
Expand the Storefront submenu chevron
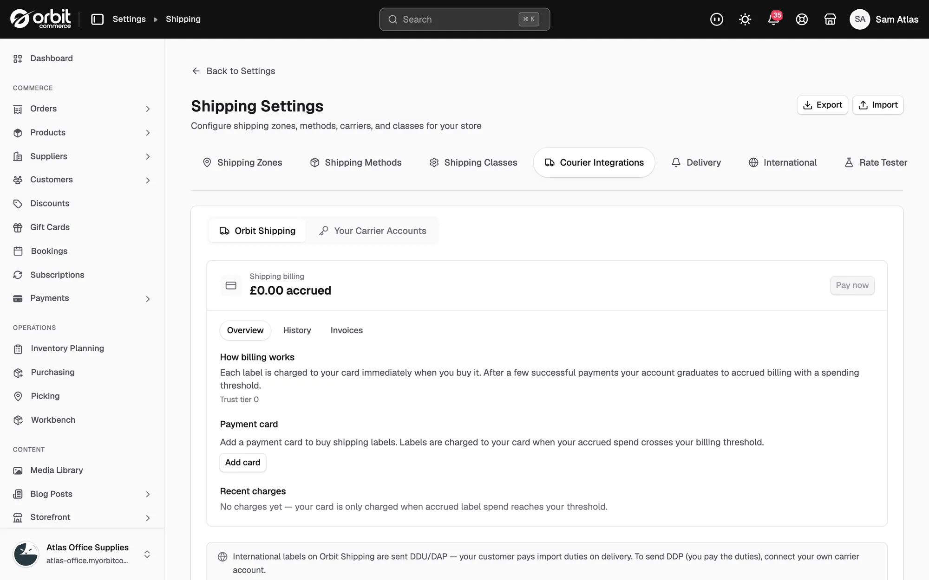148,518
